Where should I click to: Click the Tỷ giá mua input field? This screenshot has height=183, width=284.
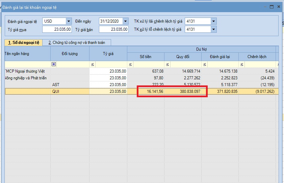(x=57, y=29)
